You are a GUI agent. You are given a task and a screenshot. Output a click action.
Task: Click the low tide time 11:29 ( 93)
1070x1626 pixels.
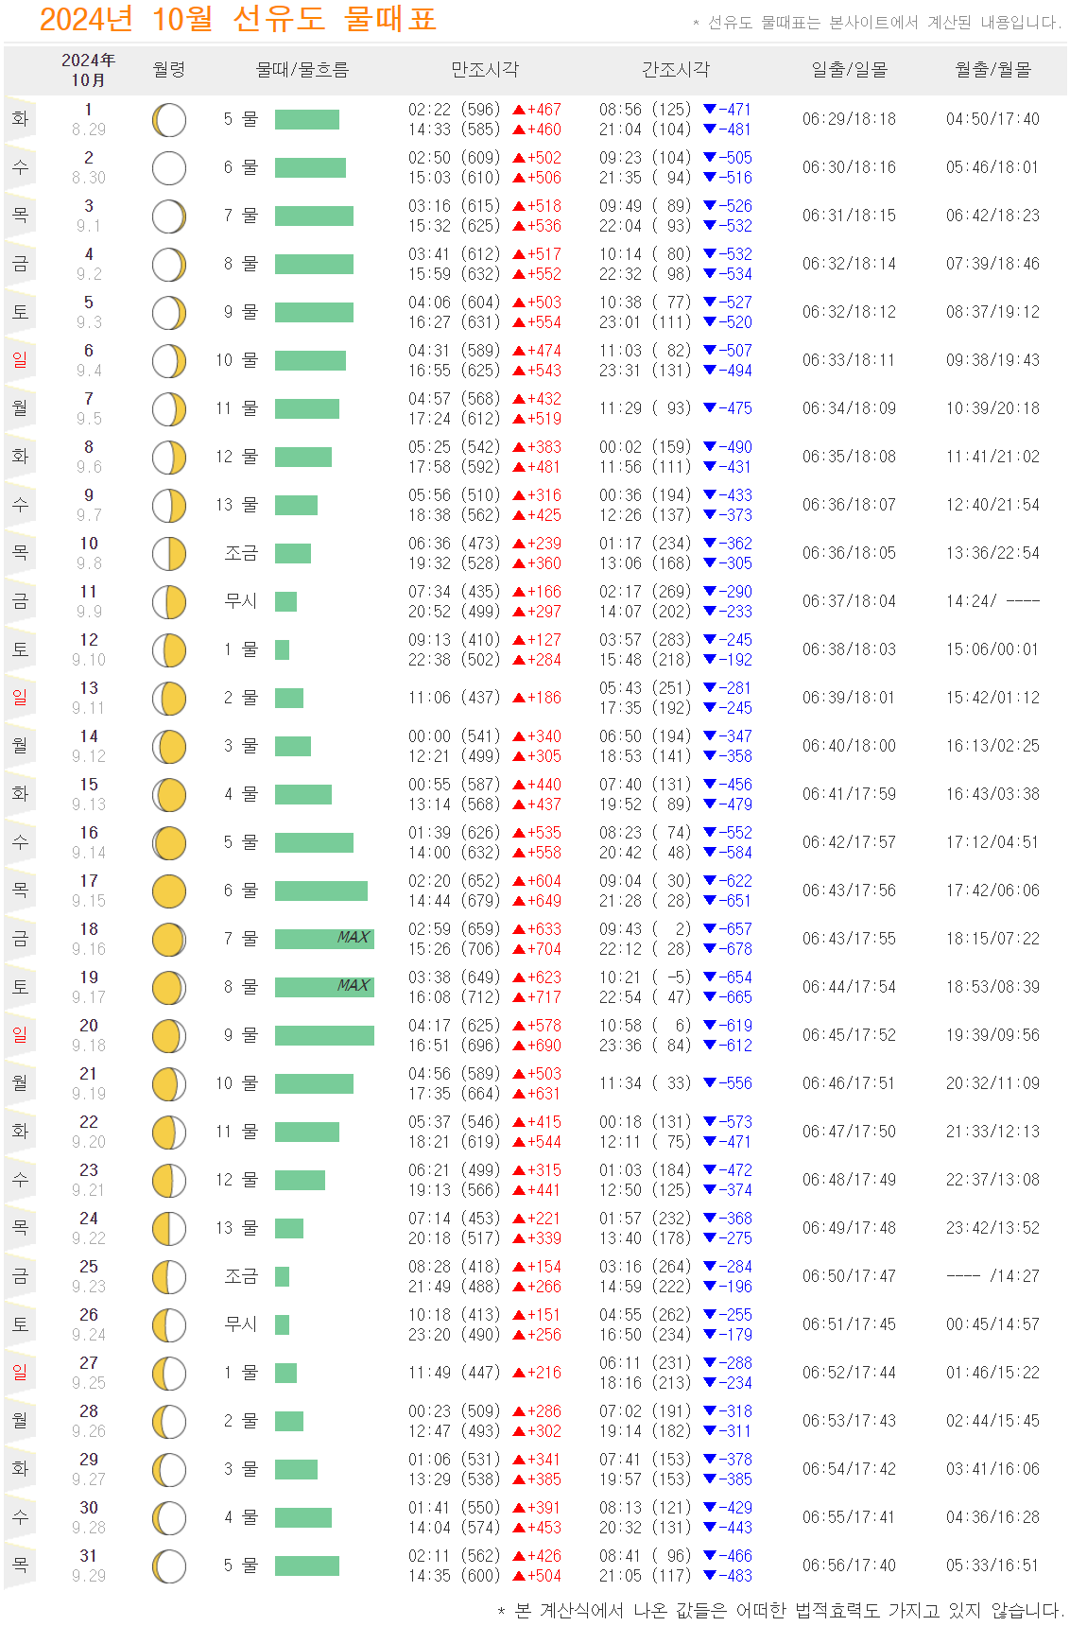(646, 408)
